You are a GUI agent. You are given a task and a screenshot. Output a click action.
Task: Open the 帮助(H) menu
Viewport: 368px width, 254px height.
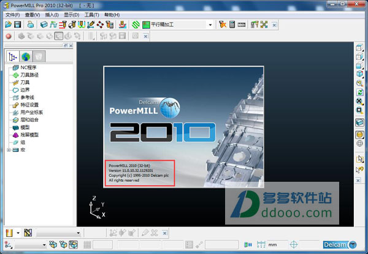112,15
